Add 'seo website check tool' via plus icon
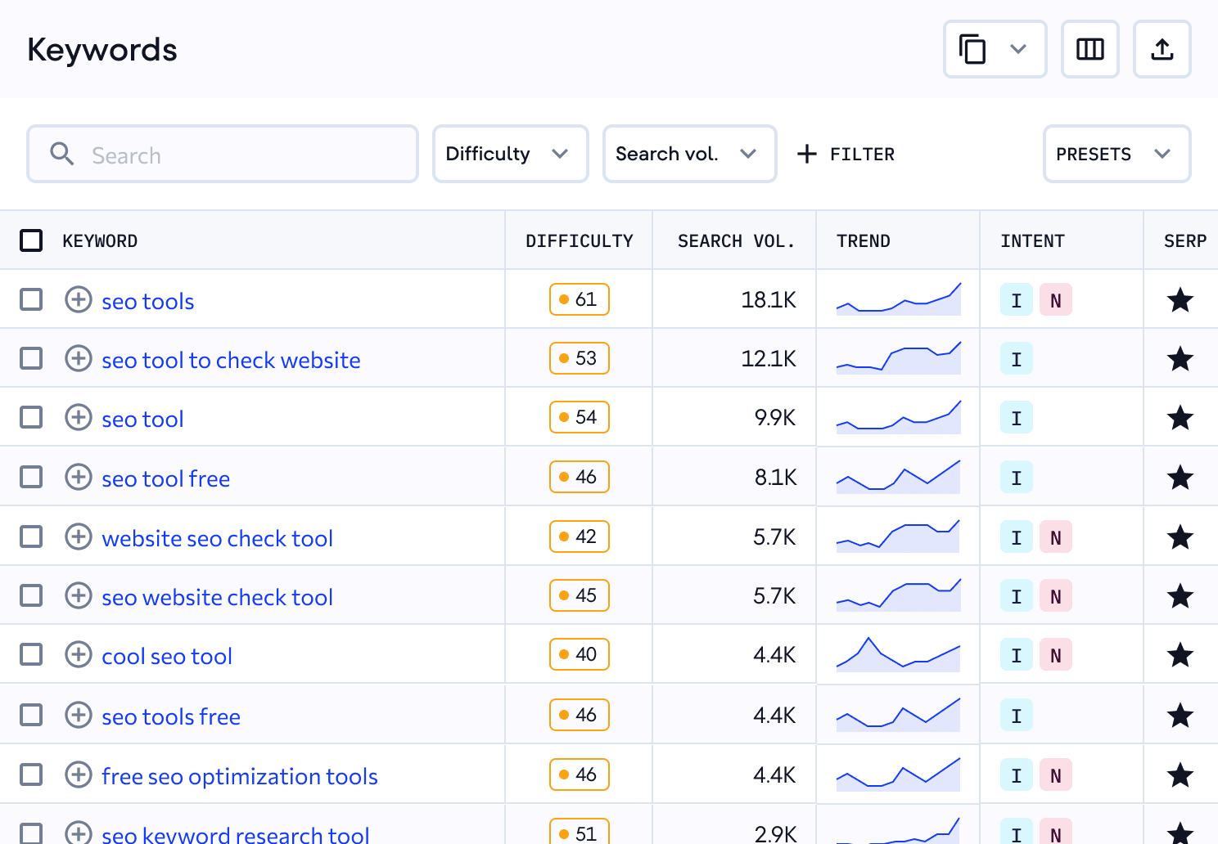The width and height of the screenshot is (1218, 844). pos(79,595)
